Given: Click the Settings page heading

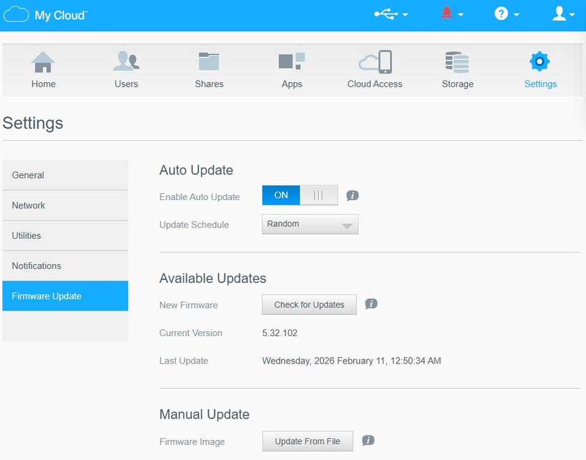Looking at the screenshot, I should click(33, 124).
